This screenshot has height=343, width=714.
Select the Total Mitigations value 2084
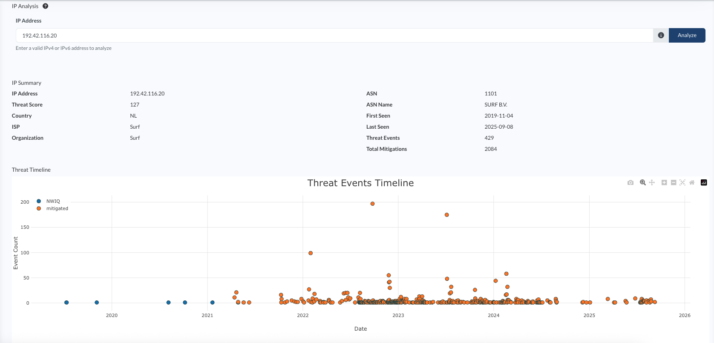(x=490, y=149)
